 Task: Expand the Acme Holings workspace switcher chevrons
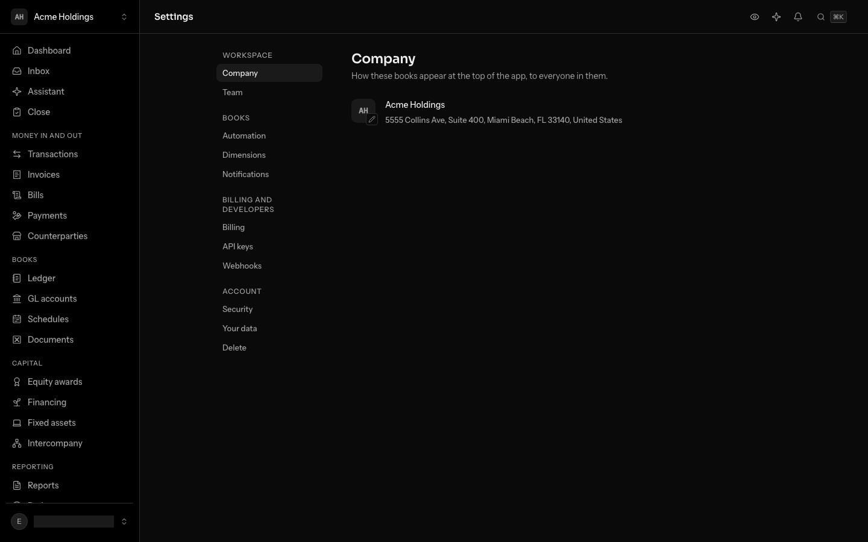124,17
